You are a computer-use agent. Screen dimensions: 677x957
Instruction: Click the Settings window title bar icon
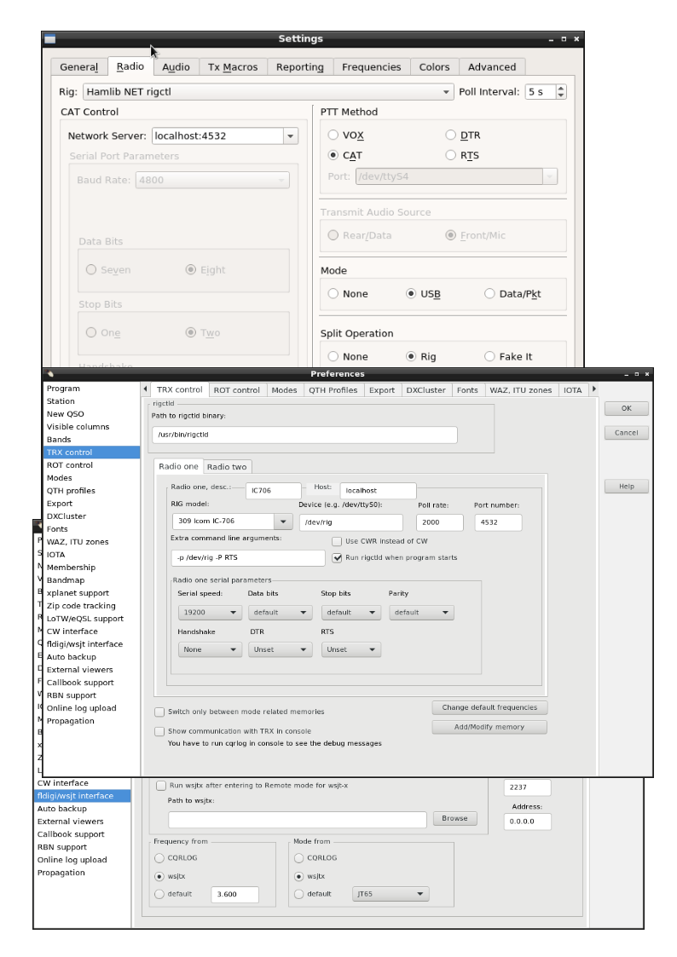point(50,39)
